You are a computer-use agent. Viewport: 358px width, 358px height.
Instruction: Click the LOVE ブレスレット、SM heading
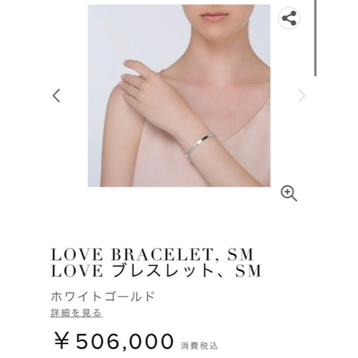pos(156,271)
